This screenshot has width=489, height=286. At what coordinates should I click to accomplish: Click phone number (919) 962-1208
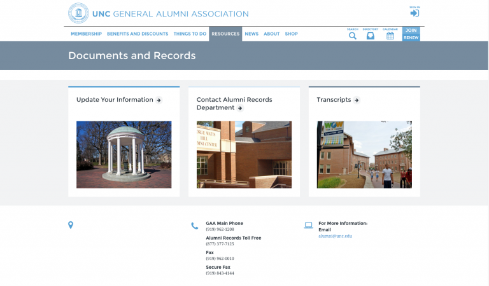220,229
